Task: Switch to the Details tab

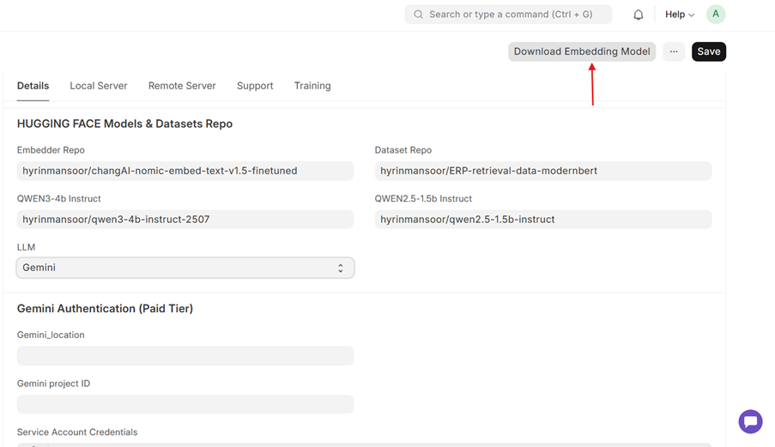Action: (x=33, y=86)
